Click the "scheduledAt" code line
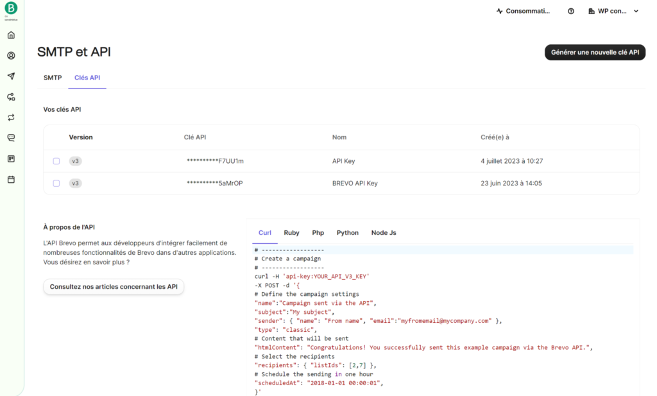The image size is (657, 396). [319, 383]
